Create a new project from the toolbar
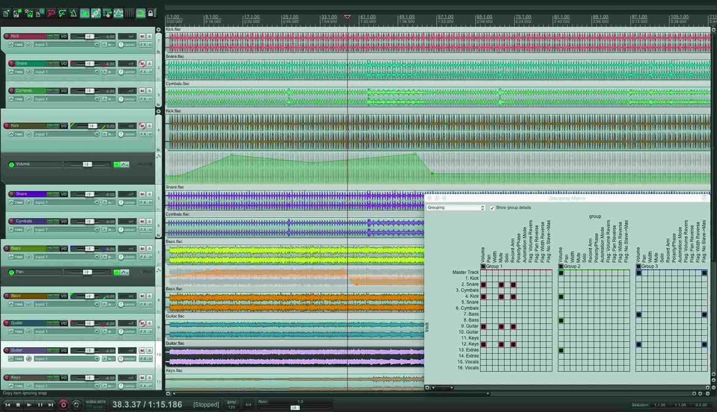Viewport: 717px width, 412px height. 6,13
